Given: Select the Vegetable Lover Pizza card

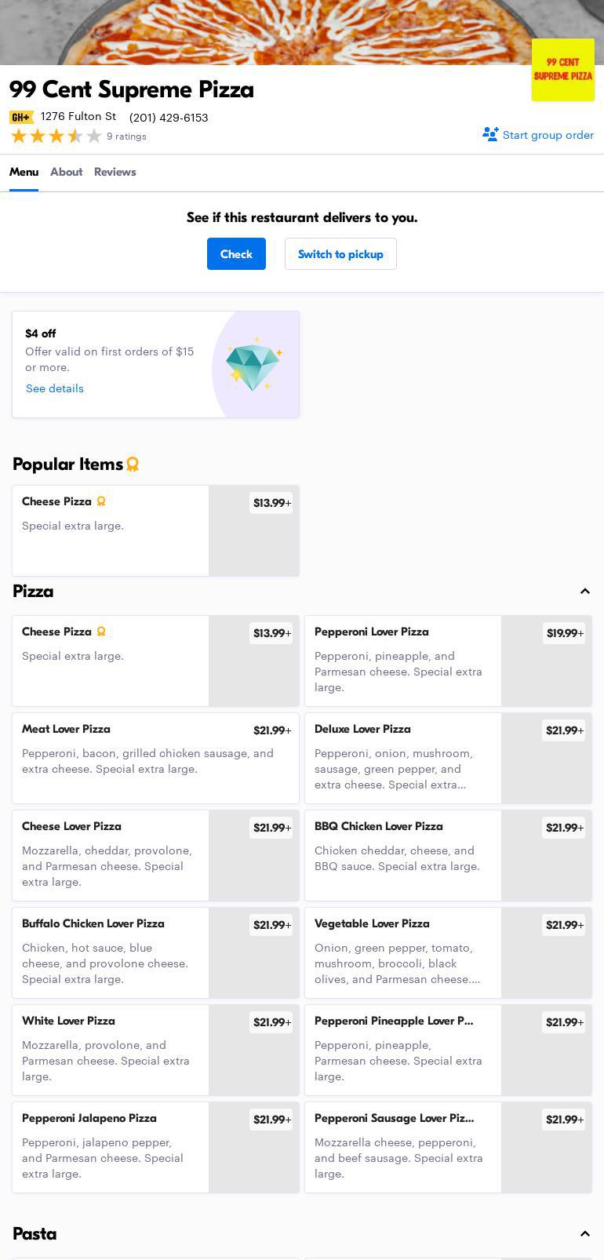Looking at the screenshot, I should tap(402, 952).
